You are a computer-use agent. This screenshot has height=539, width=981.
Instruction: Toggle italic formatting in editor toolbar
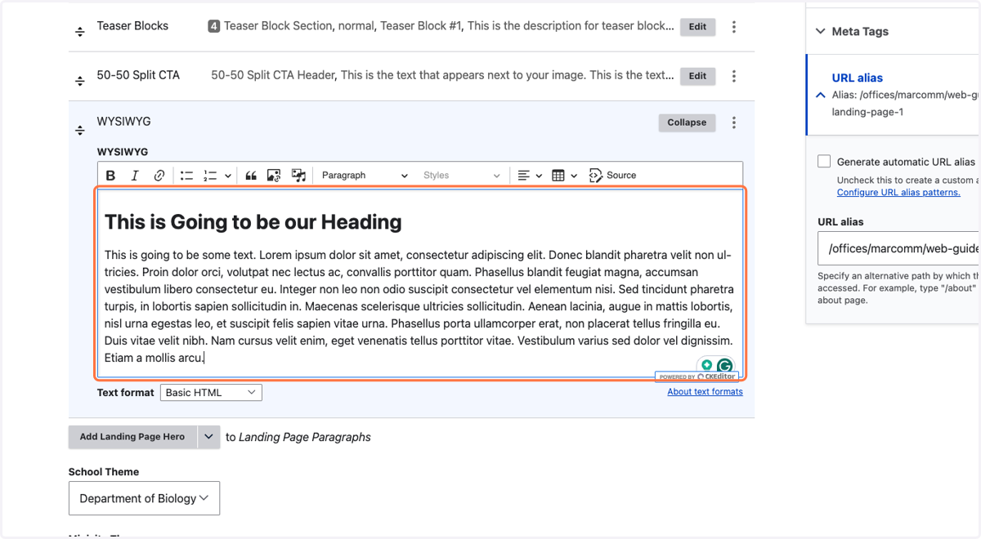click(x=135, y=176)
